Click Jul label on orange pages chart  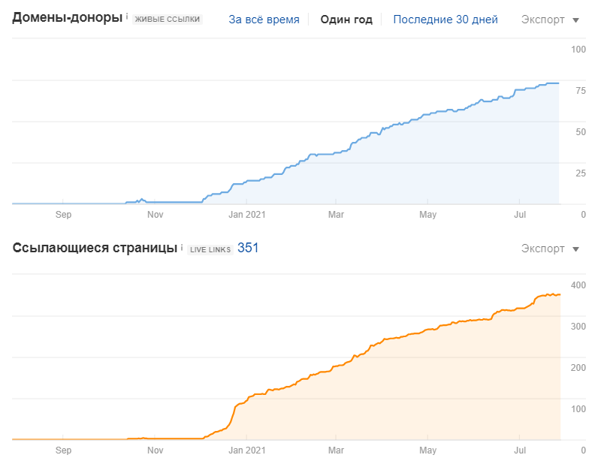click(519, 450)
